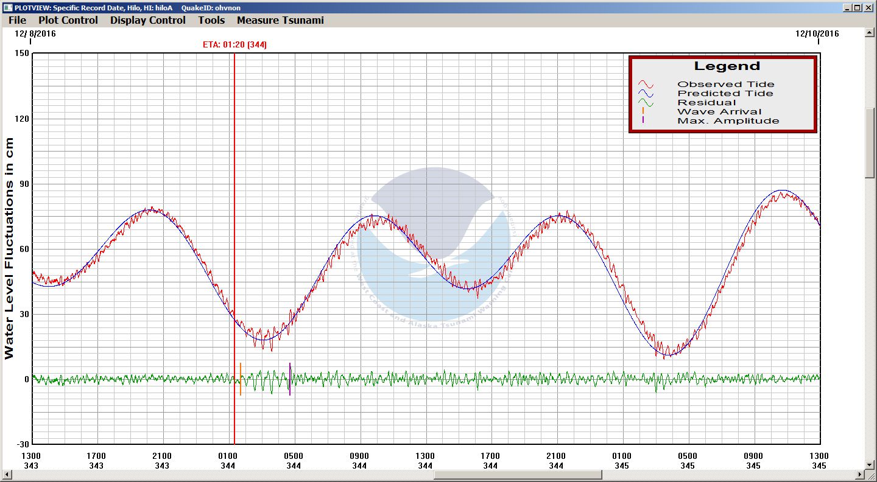Click the y-axis value 60

click(24, 249)
